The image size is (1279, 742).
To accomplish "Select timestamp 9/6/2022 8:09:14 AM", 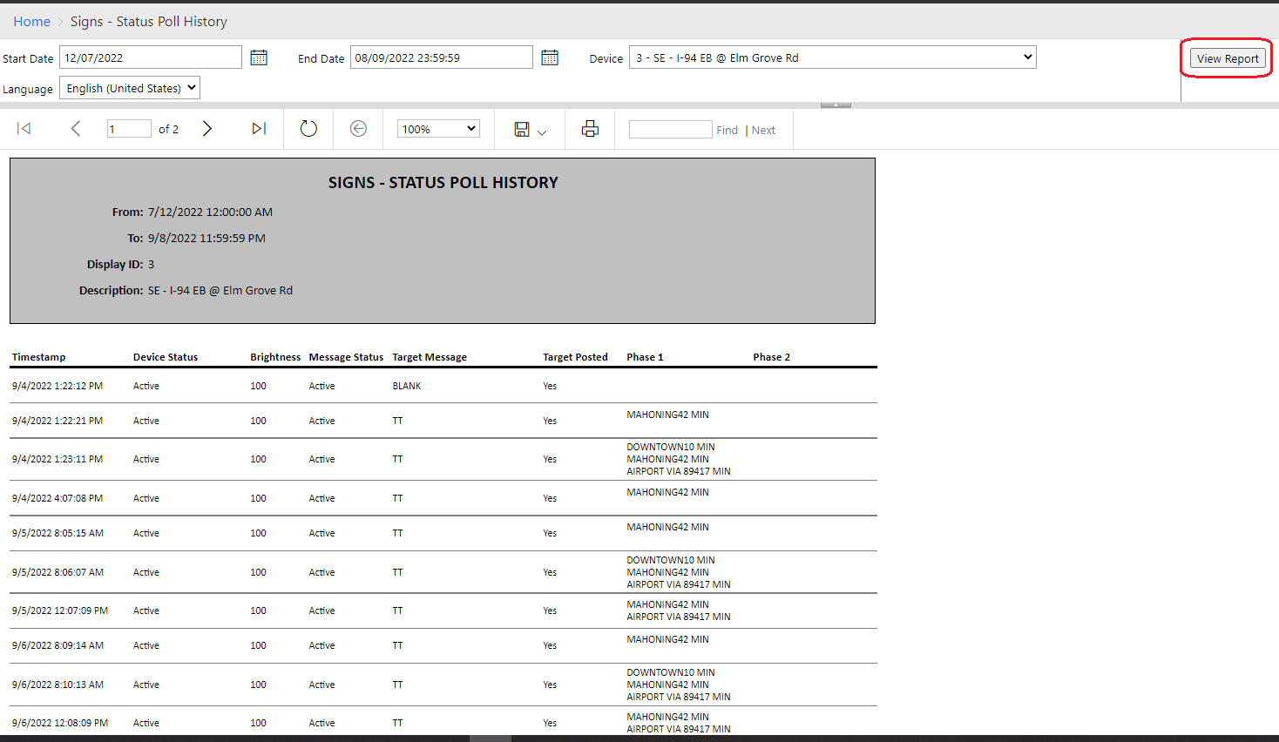I will pos(58,645).
